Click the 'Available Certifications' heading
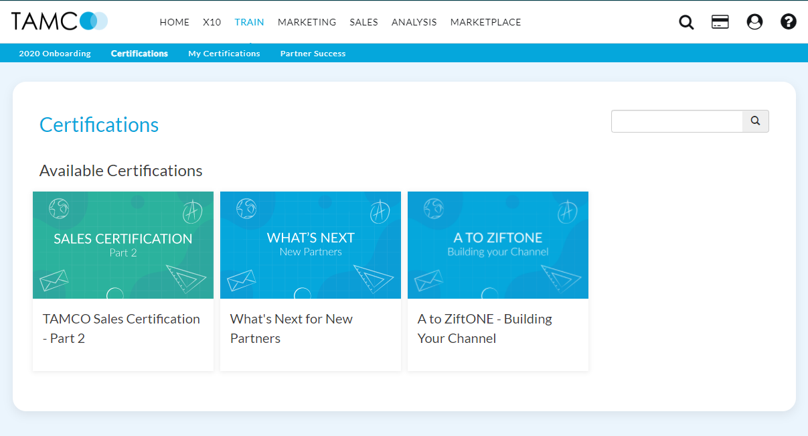This screenshot has height=436, width=808. pyautogui.click(x=121, y=171)
